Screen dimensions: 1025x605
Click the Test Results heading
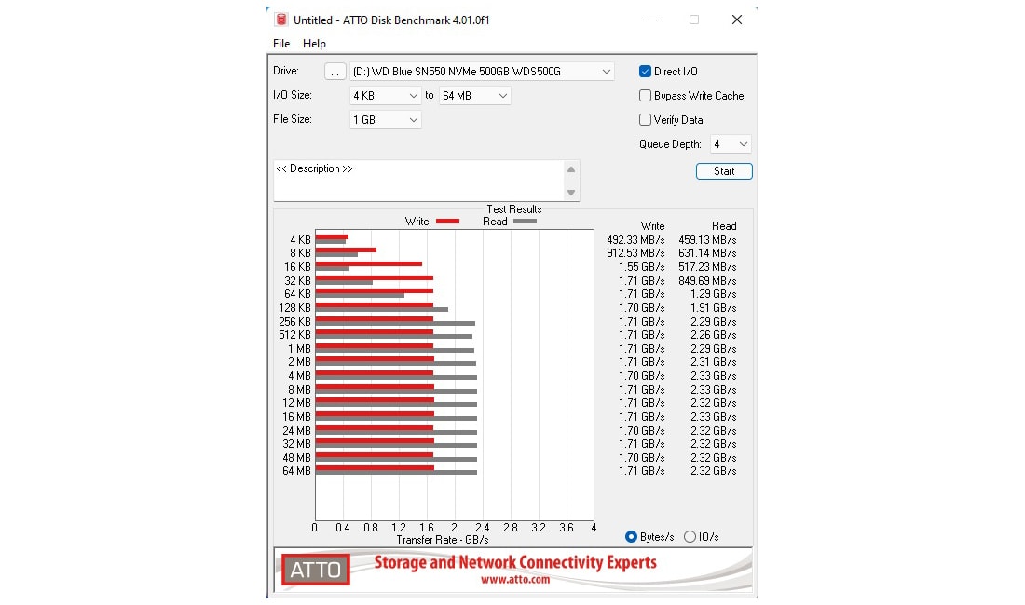pyautogui.click(x=514, y=209)
